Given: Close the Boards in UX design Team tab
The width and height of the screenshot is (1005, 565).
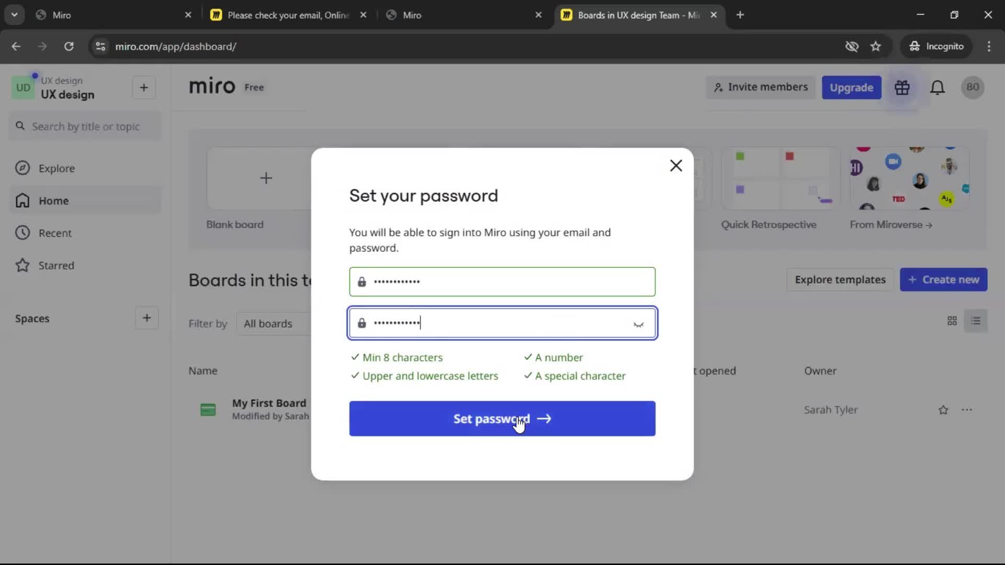Looking at the screenshot, I should tap(713, 15).
